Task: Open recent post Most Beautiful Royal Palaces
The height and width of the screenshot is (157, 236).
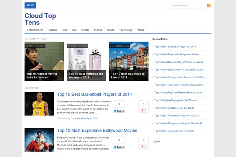Action: click(179, 62)
